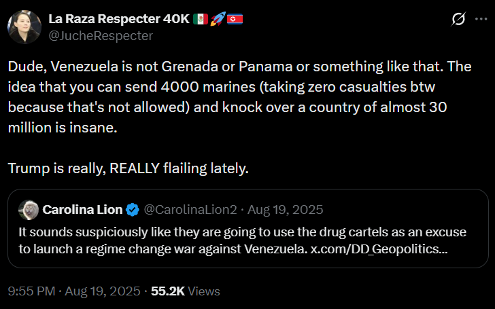Click Carolina Lion's blue verified badge
The width and height of the screenshot is (495, 309).
(132, 209)
